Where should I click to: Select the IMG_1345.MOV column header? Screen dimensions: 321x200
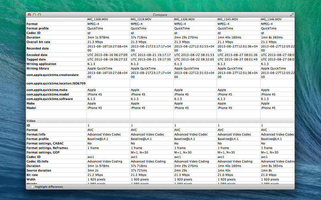point(228,19)
